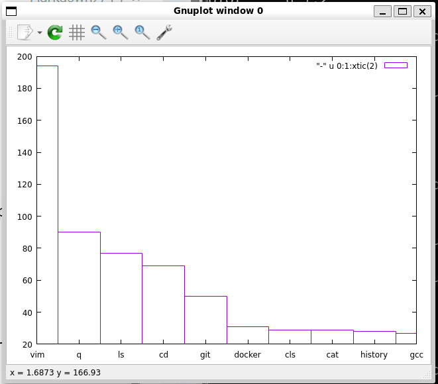Click the history bar in the histogram
The image size is (438, 384).
click(374, 338)
